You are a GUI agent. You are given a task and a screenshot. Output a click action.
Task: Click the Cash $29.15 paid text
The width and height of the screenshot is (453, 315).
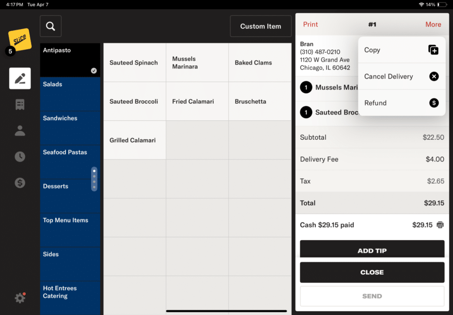(x=327, y=225)
